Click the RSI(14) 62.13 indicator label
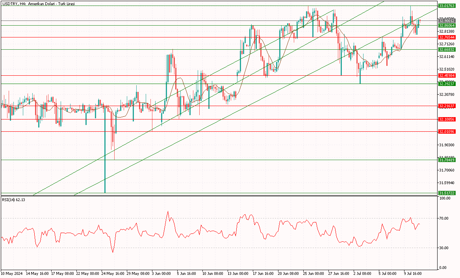The height and width of the screenshot is (278, 460). [x=14, y=200]
